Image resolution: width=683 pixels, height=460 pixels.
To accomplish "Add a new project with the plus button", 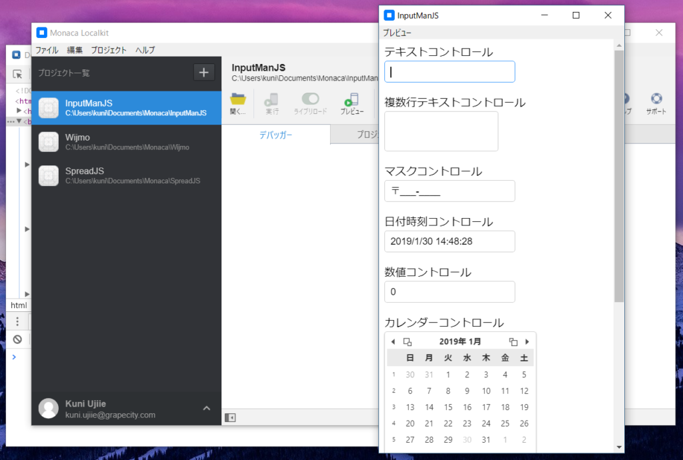I will (x=204, y=72).
